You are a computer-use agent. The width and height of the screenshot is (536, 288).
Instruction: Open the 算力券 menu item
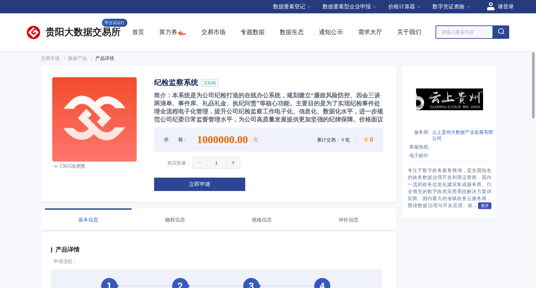coord(168,32)
